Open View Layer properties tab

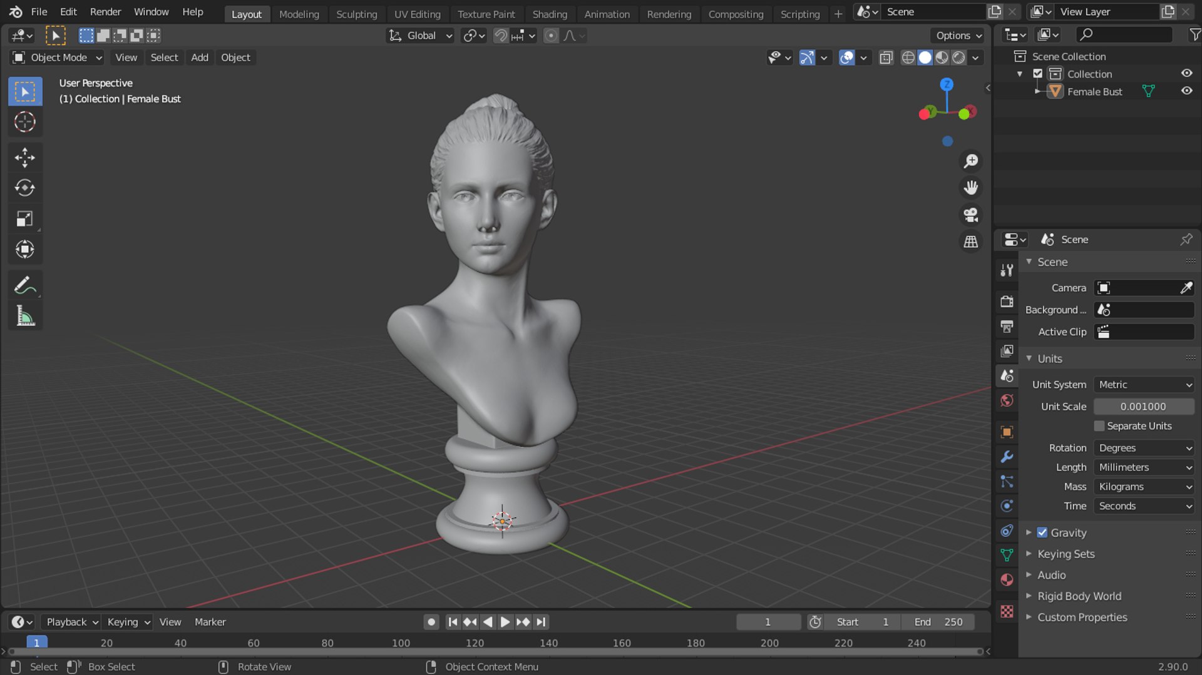[x=1007, y=351]
